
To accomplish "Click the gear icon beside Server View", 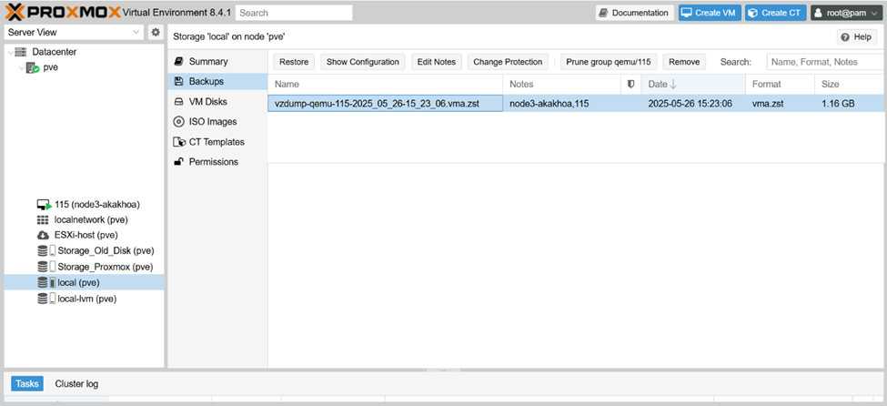I will (156, 32).
